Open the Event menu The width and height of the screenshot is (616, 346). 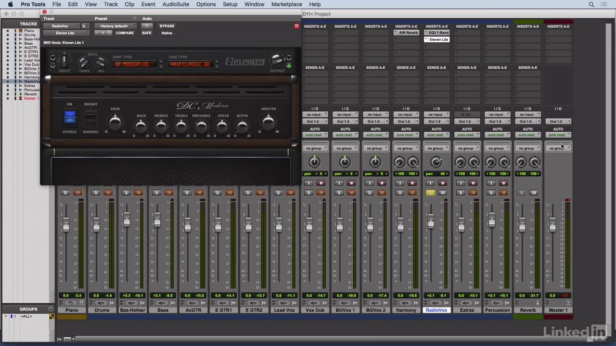(148, 4)
